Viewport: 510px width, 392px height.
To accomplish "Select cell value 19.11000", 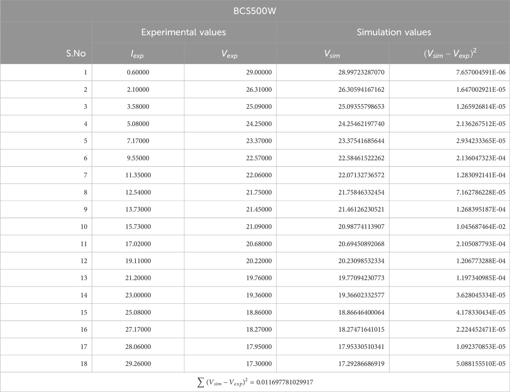I will [138, 261].
